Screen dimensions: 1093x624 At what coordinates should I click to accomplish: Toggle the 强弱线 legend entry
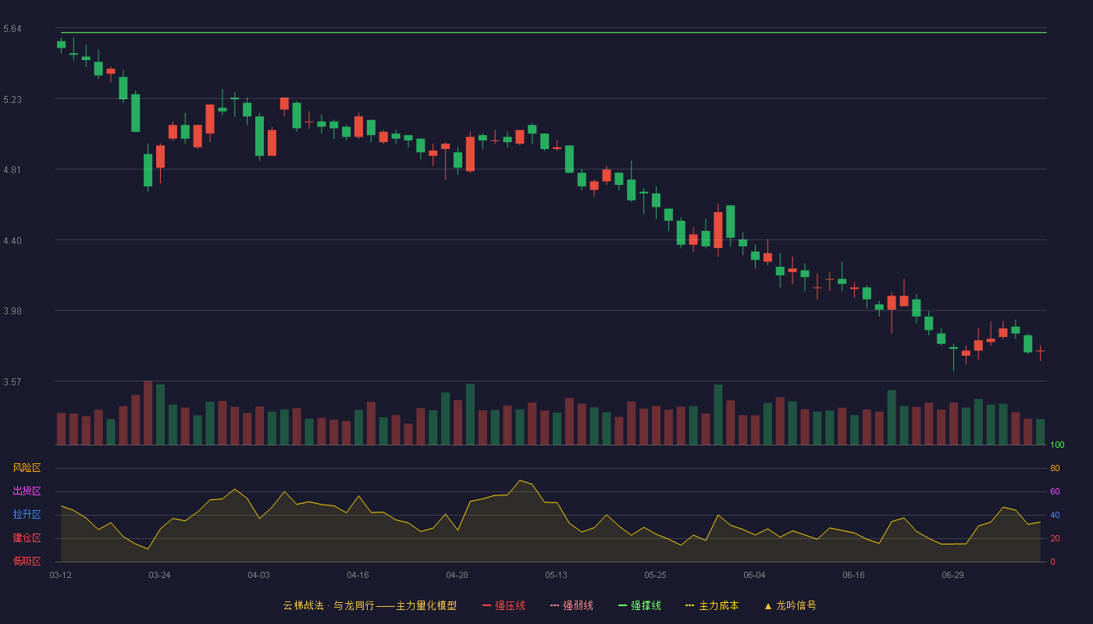click(x=571, y=605)
